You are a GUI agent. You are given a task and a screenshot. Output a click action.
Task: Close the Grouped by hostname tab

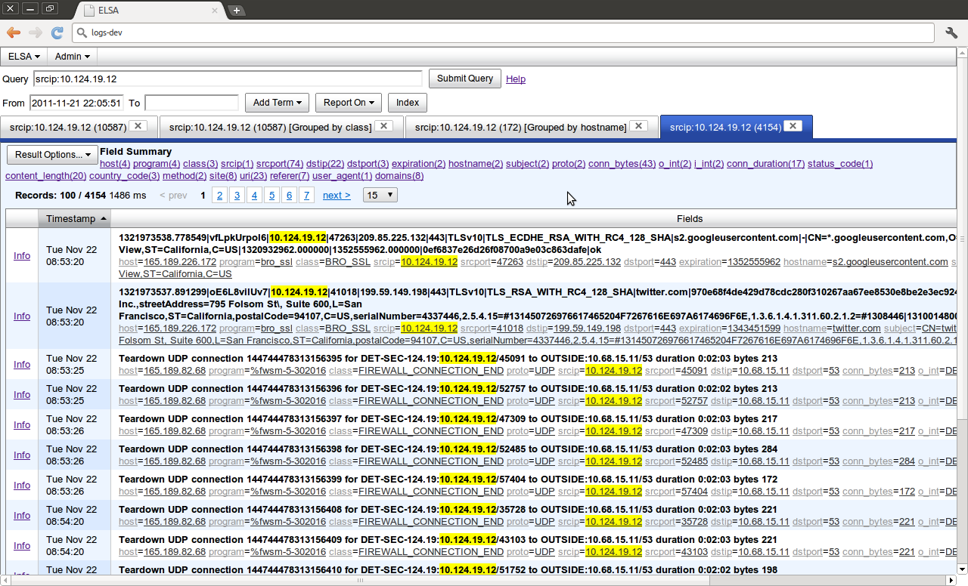pos(638,126)
